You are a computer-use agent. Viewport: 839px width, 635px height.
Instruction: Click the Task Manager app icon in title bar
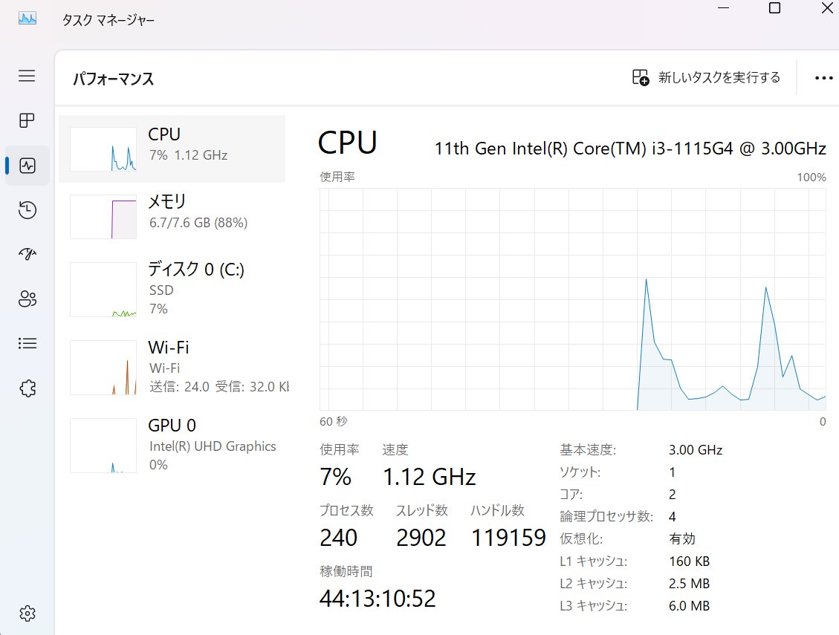coord(27,19)
